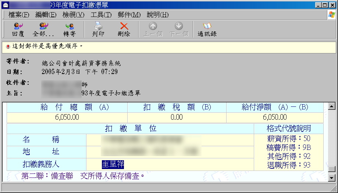This screenshot has width=338, height=193.
Task: Click the 給付總額 (A) header cell
Action: click(x=67, y=107)
